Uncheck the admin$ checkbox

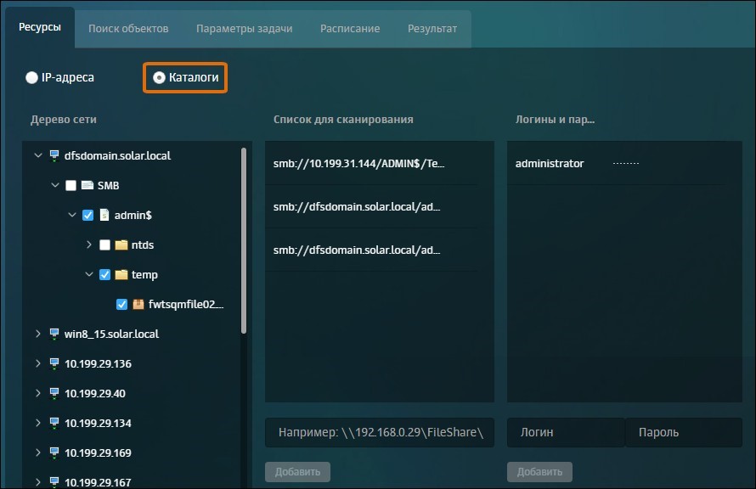coord(87,215)
